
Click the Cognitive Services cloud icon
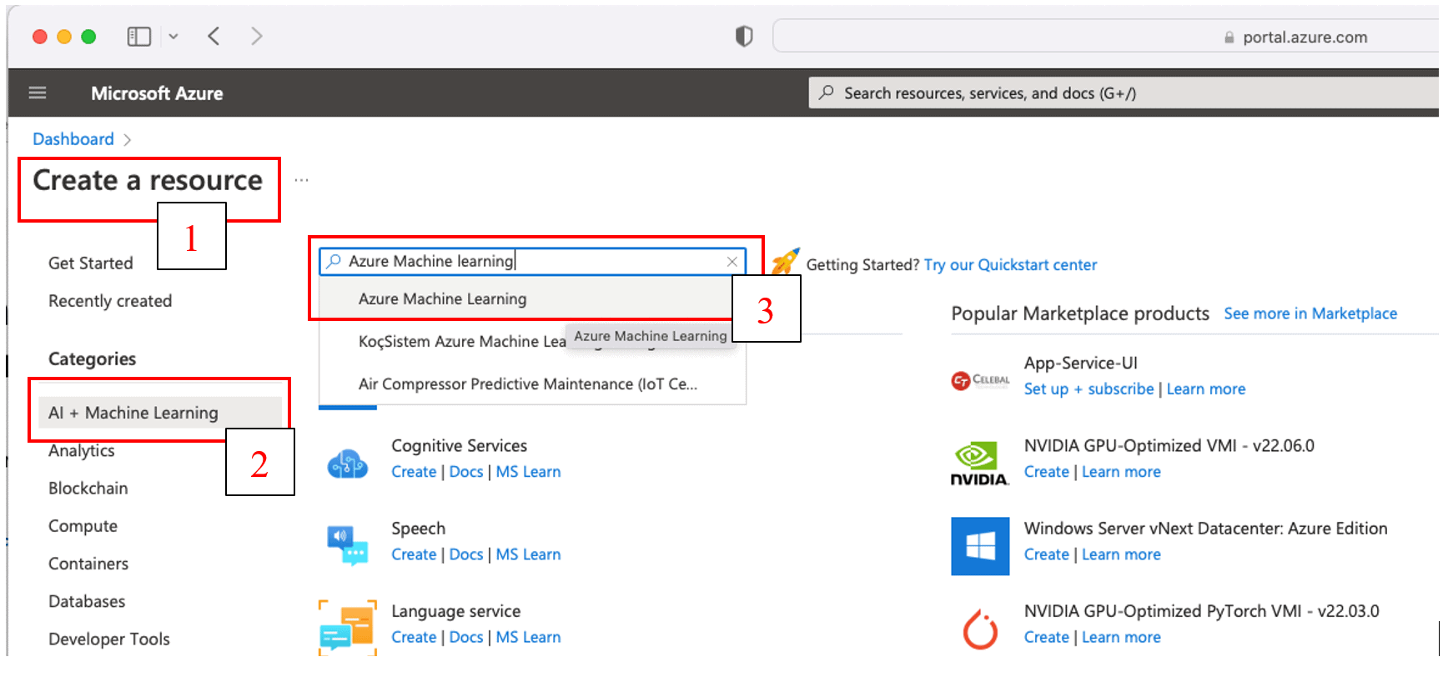coord(348,463)
